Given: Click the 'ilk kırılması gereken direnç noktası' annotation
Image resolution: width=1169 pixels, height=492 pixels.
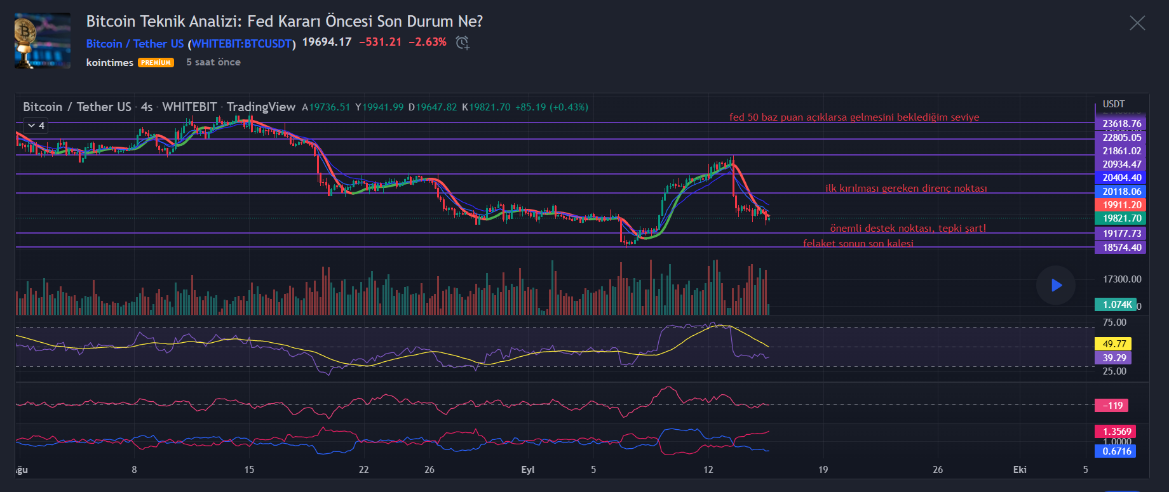Looking at the screenshot, I should click(906, 189).
